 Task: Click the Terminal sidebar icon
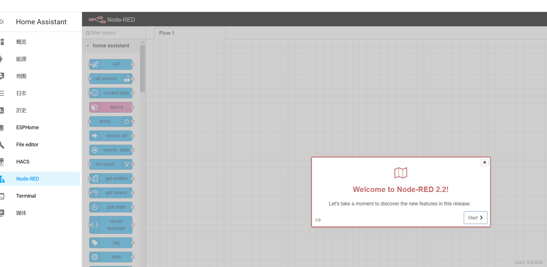(x=2, y=196)
